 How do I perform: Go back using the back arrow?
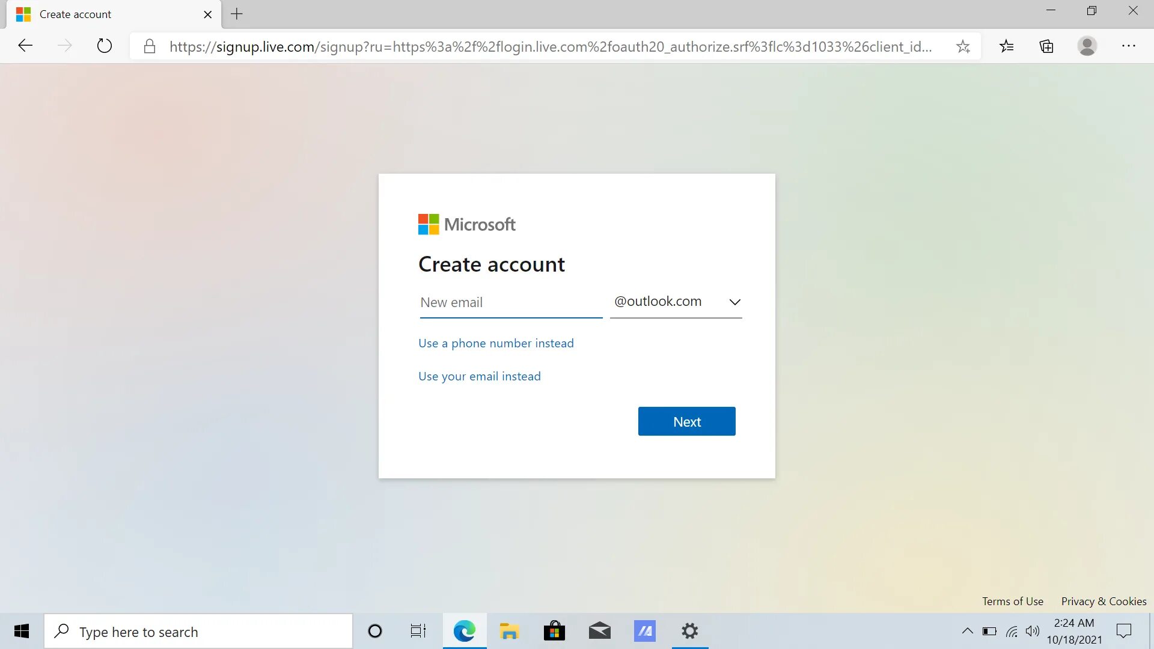(25, 46)
